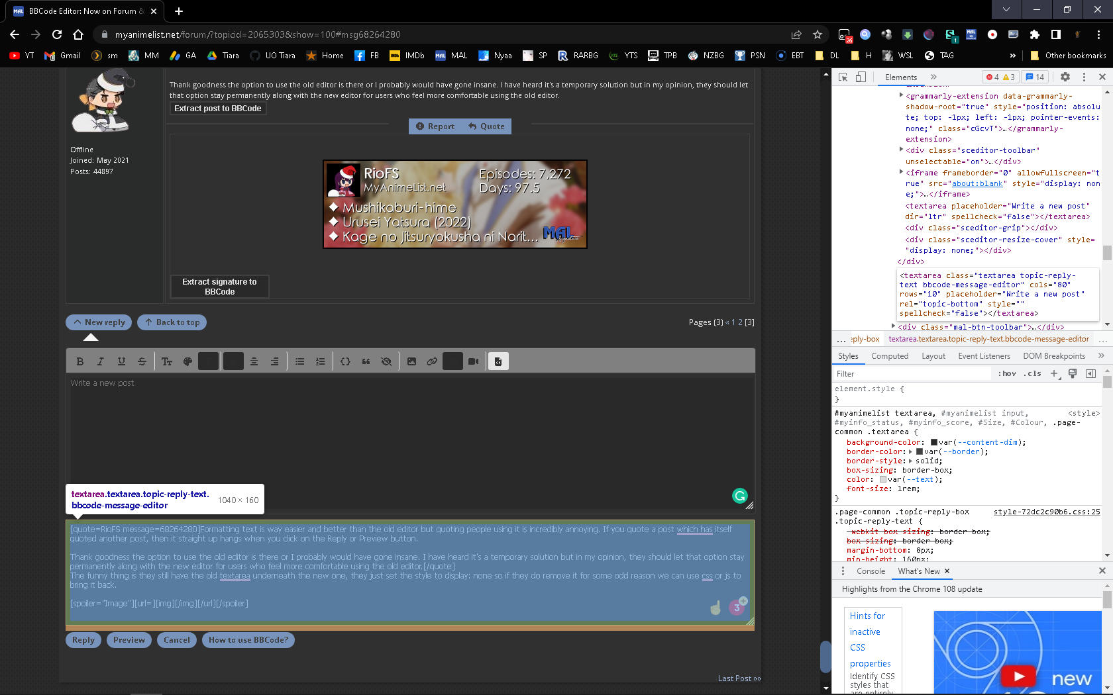Expand the mal-btn-toolbar div node

894,326
